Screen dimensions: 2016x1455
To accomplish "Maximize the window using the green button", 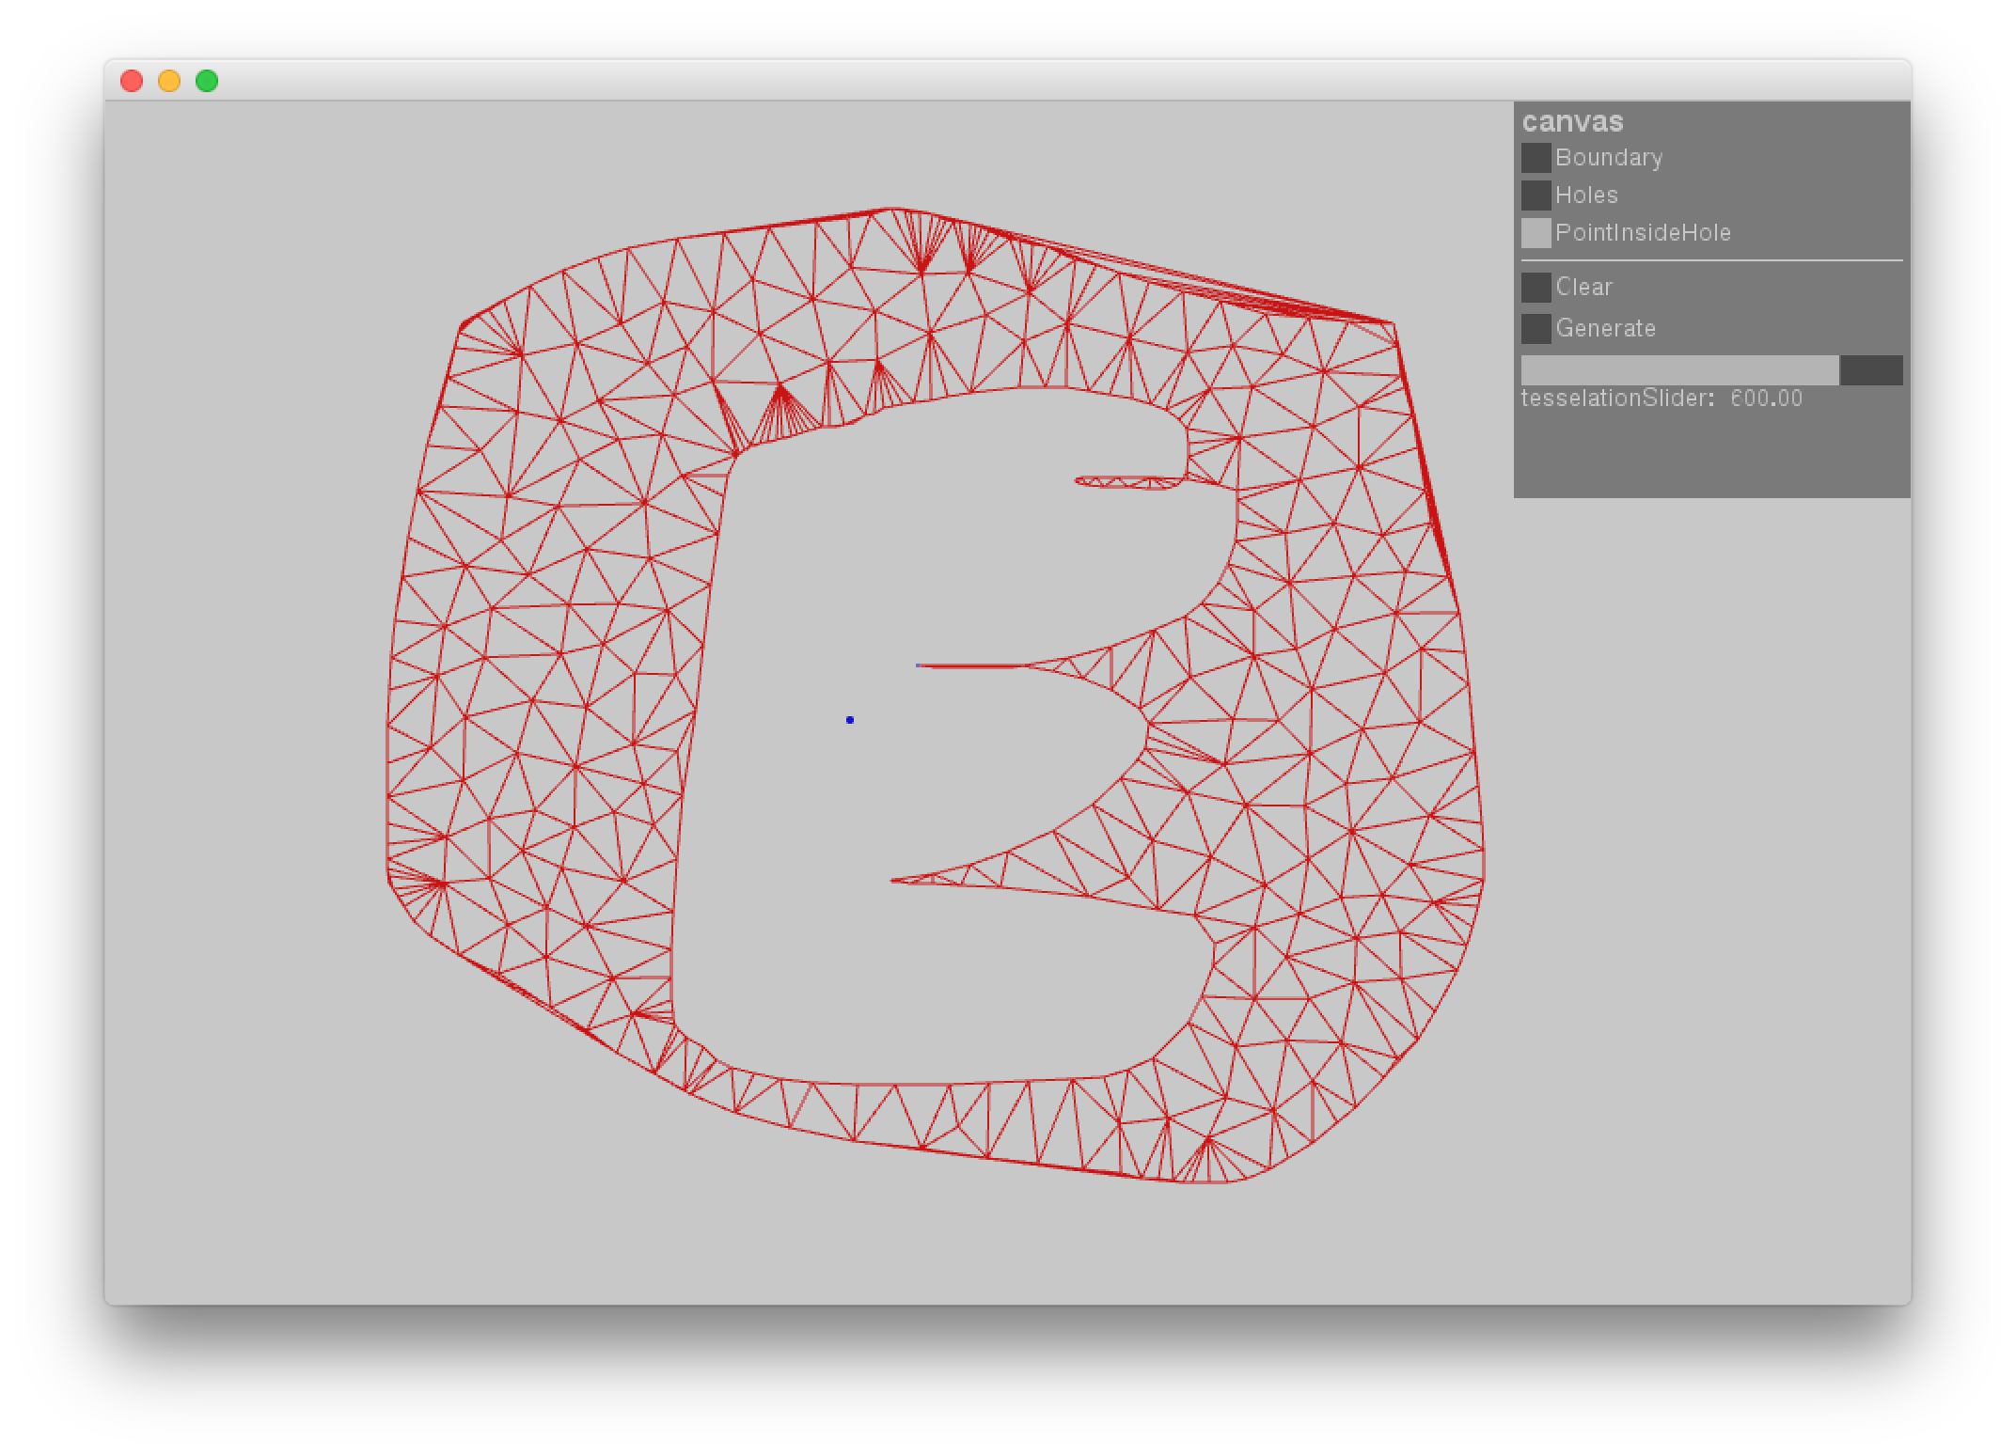I will click(207, 81).
